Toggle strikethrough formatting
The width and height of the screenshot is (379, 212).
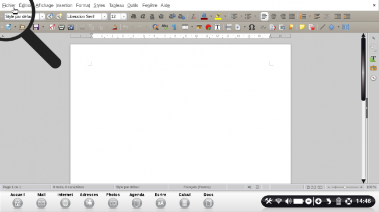tap(161, 16)
